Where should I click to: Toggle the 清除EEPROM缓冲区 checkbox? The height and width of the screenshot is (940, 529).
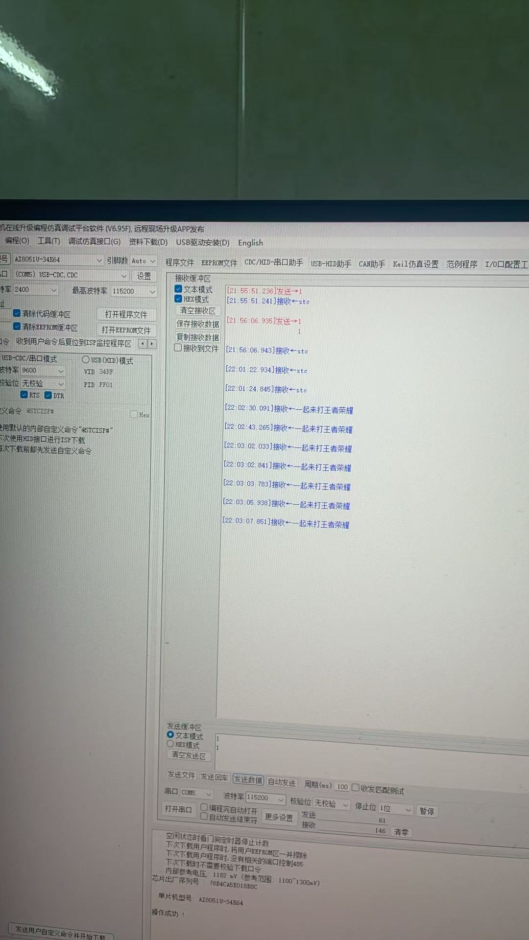pos(17,326)
